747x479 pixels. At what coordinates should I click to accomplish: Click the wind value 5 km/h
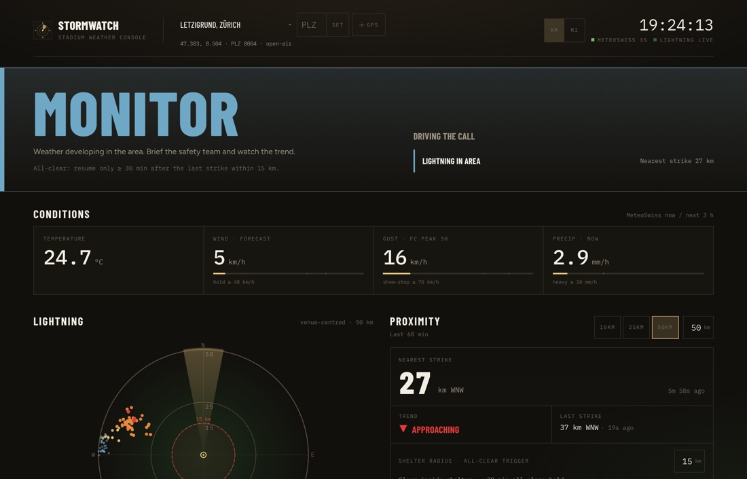pyautogui.click(x=229, y=258)
